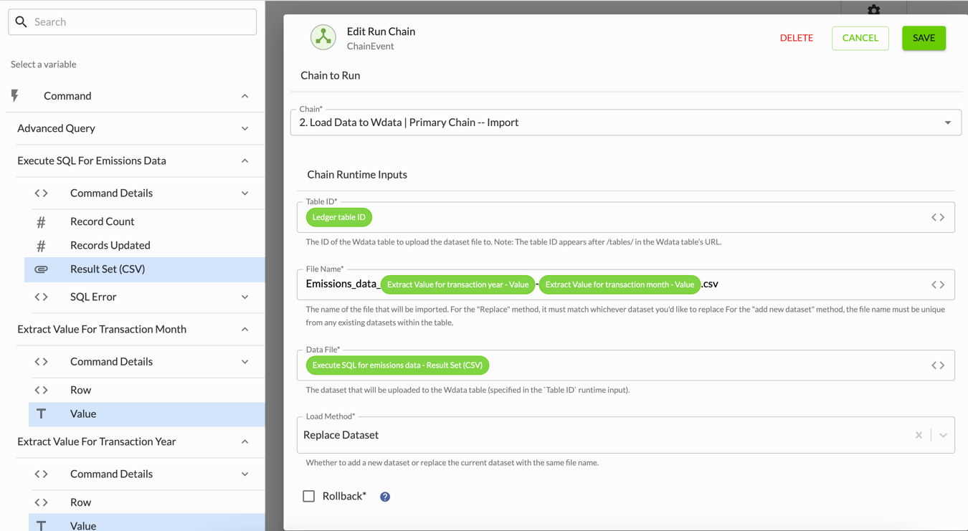Open the Load Method dropdown arrow
This screenshot has height=531, width=968.
pos(943,435)
